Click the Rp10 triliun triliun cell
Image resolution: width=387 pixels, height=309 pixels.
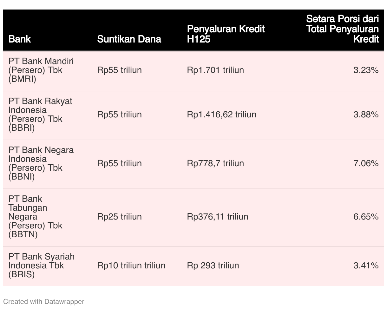pyautogui.click(x=131, y=266)
